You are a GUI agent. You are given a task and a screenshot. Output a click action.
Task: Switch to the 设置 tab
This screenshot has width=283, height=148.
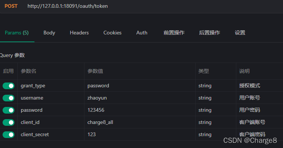click(240, 33)
